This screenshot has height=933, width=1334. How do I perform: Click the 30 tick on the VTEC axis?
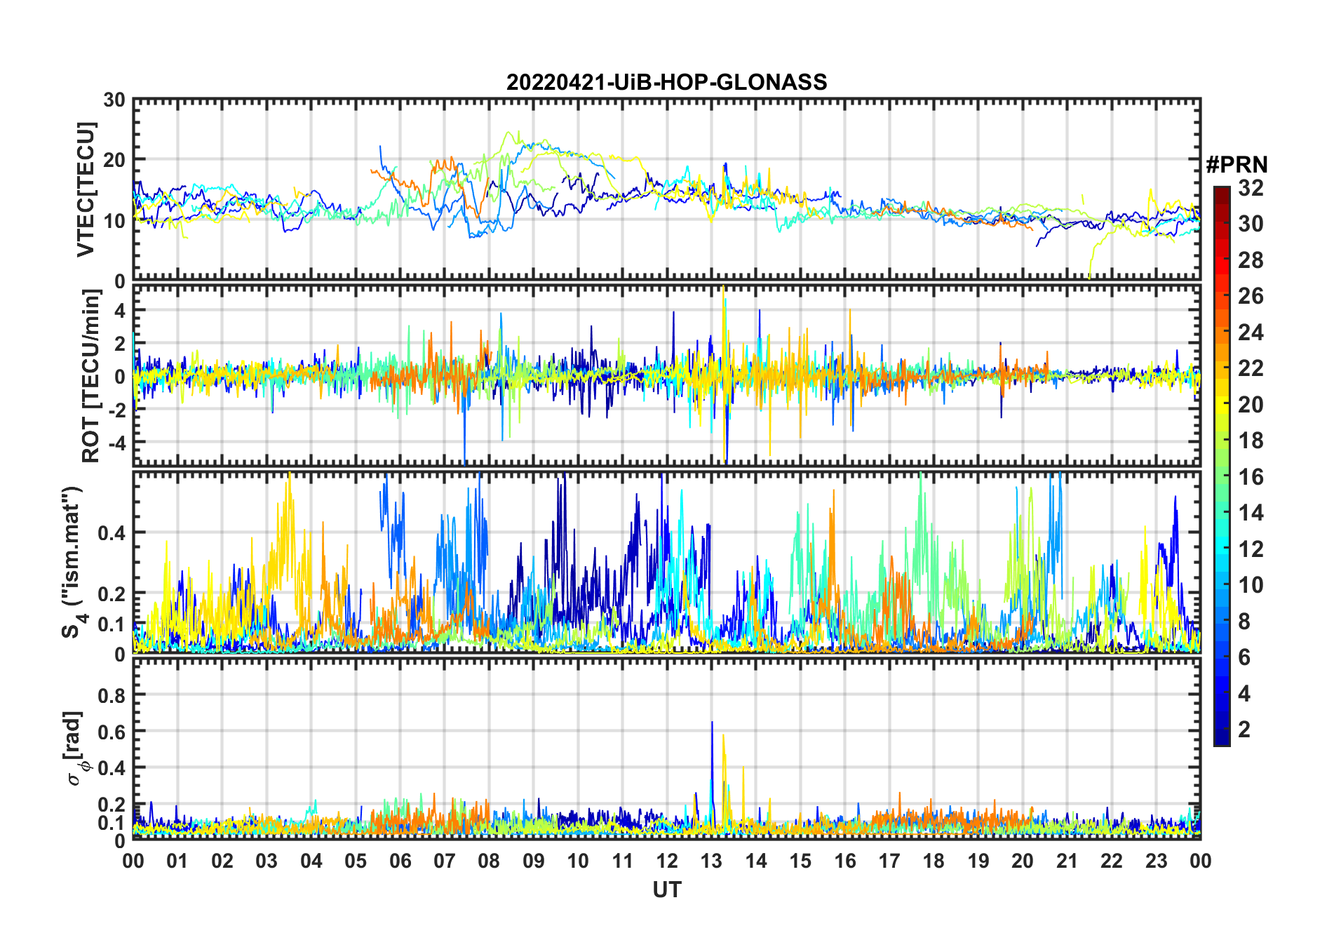114,100
